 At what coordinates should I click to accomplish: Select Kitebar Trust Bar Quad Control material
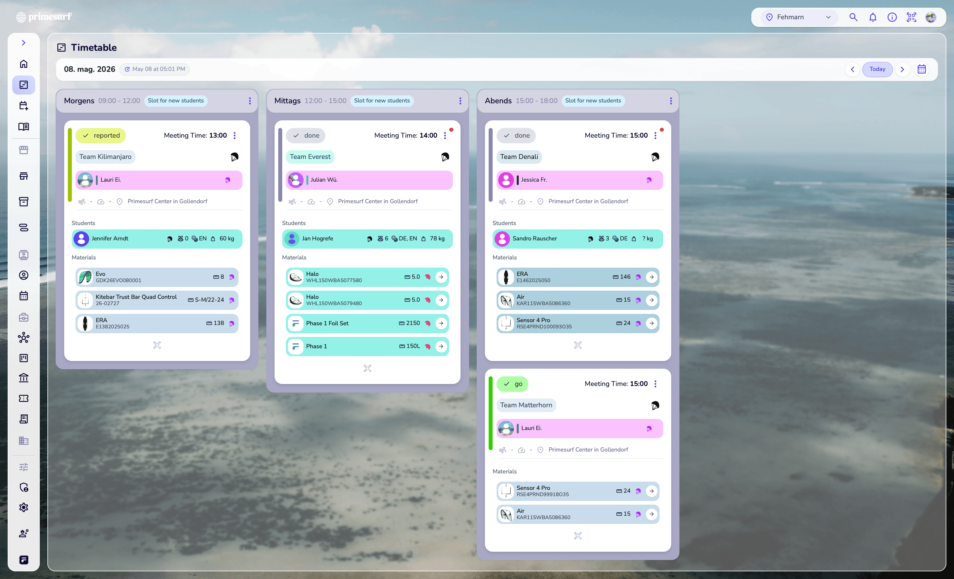(157, 300)
